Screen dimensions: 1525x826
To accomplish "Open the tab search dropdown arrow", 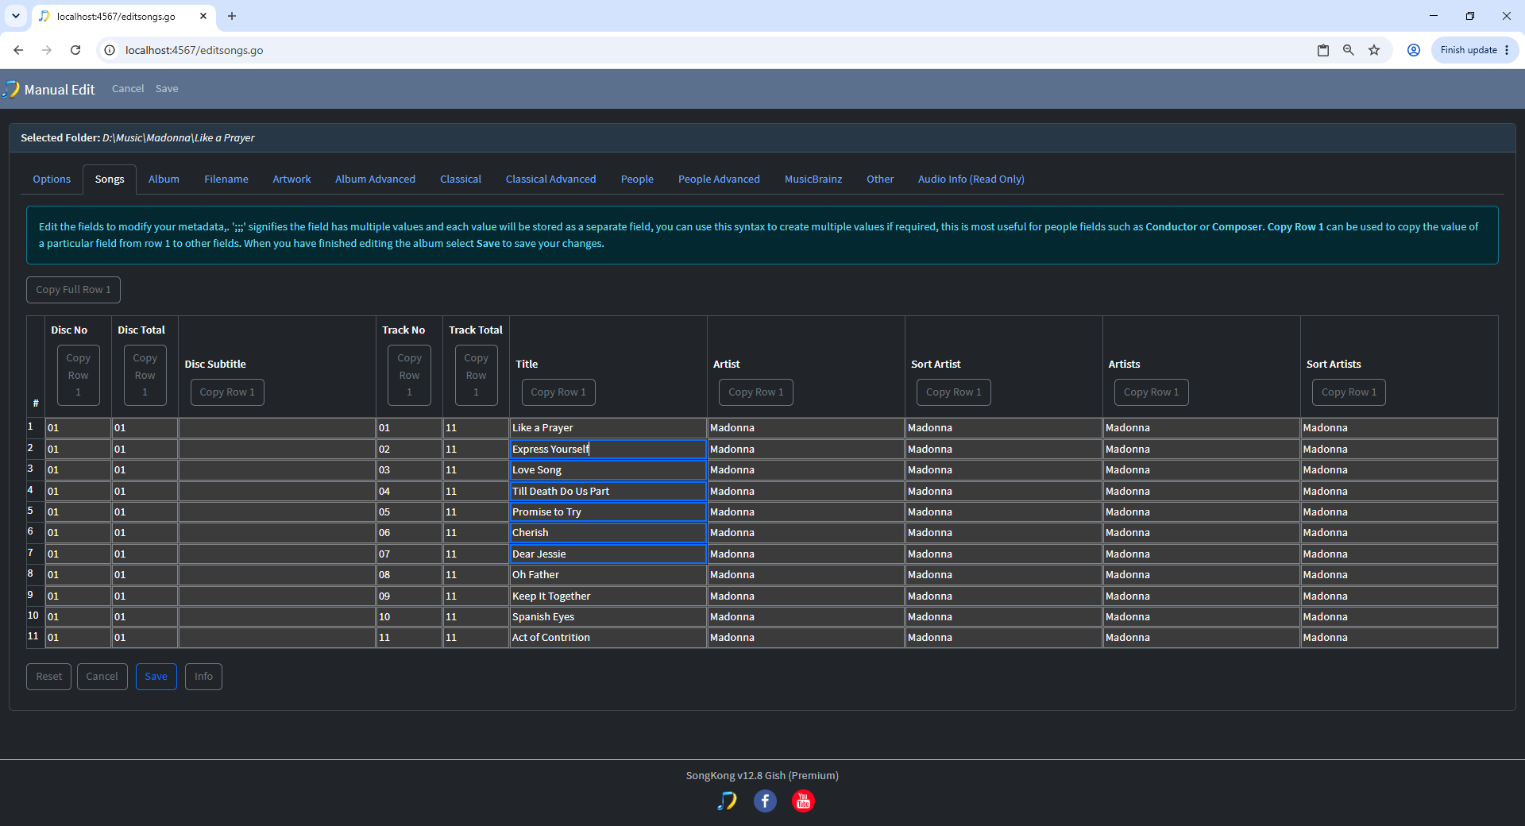I will click(x=16, y=16).
